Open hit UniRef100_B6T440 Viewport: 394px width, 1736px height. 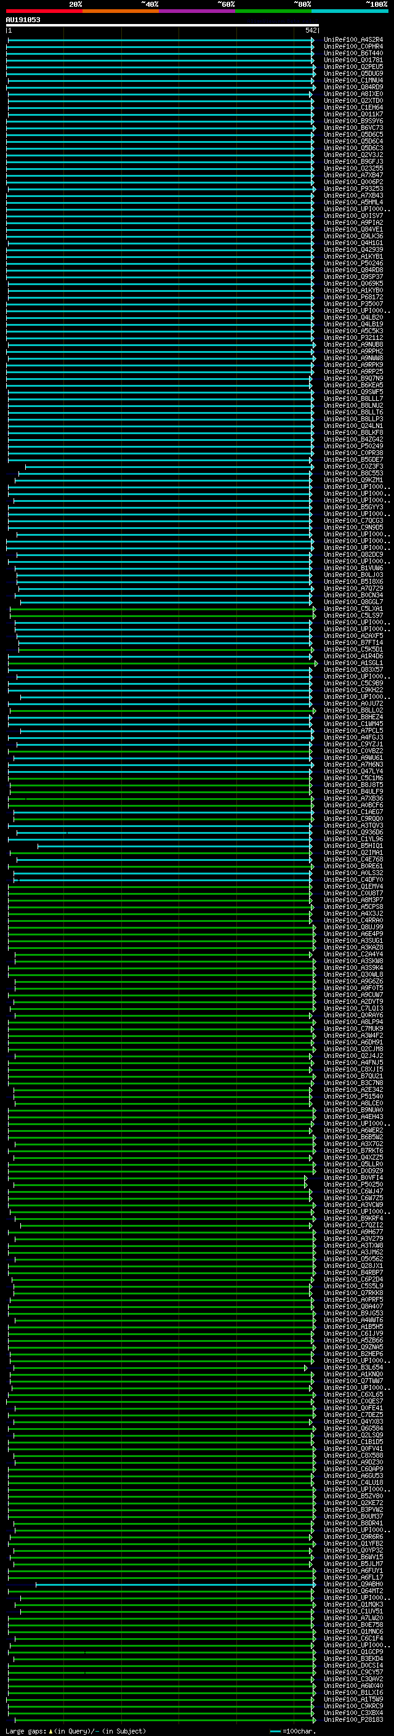(x=353, y=53)
